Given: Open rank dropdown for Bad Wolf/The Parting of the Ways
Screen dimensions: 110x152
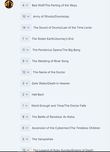Looking at the screenshot, I should click(x=25, y=5).
